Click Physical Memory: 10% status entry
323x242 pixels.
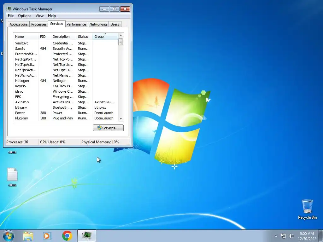click(x=100, y=142)
